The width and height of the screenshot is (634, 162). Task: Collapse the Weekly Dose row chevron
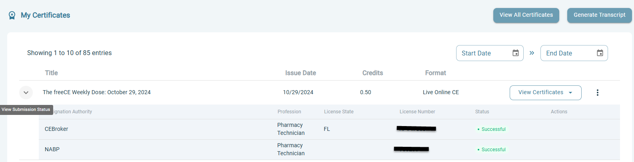point(26,93)
